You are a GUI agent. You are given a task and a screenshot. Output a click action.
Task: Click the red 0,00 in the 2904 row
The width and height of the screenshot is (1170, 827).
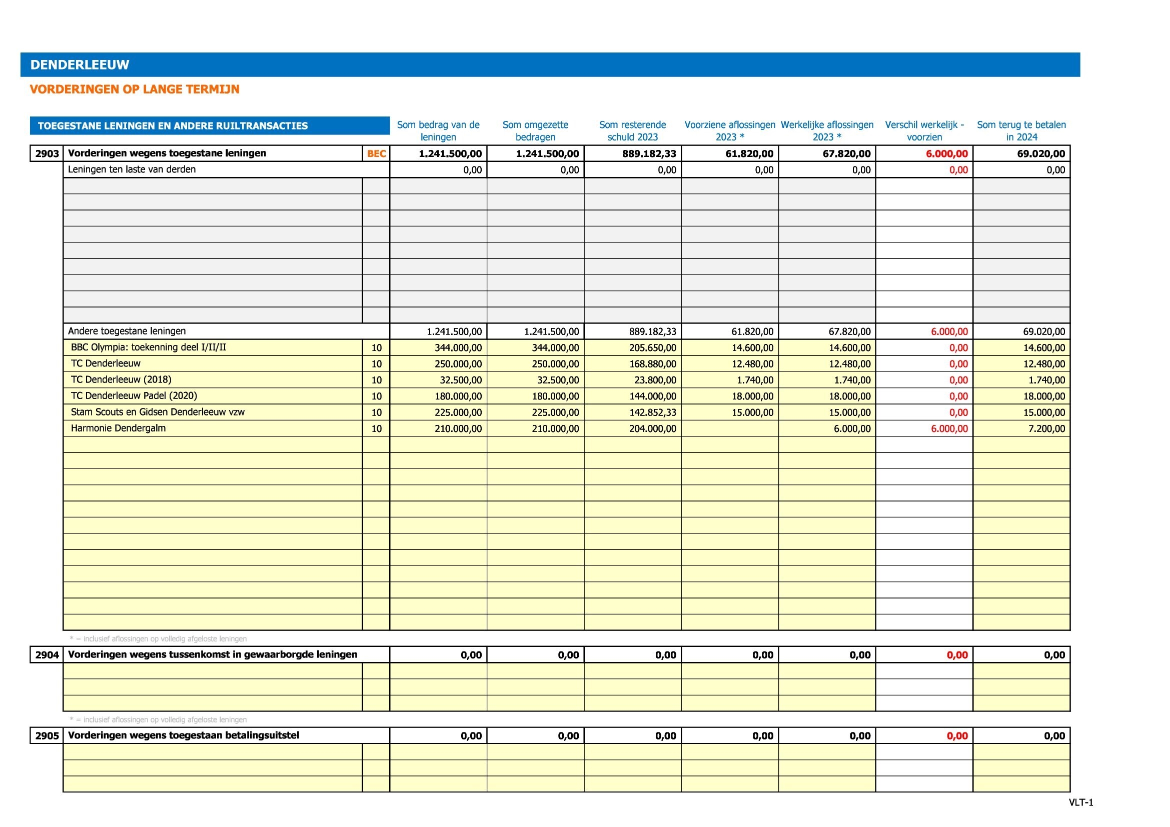957,655
